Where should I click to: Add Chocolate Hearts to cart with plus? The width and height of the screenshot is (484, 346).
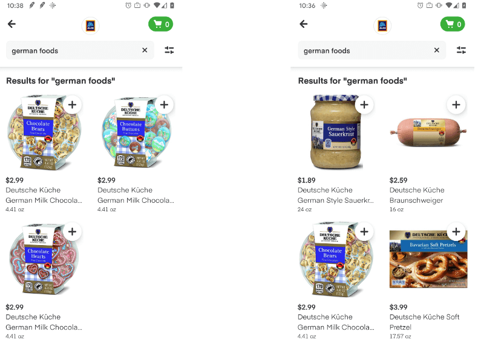tap(72, 231)
